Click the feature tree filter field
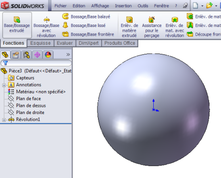 pyautogui.click(x=36, y=63)
